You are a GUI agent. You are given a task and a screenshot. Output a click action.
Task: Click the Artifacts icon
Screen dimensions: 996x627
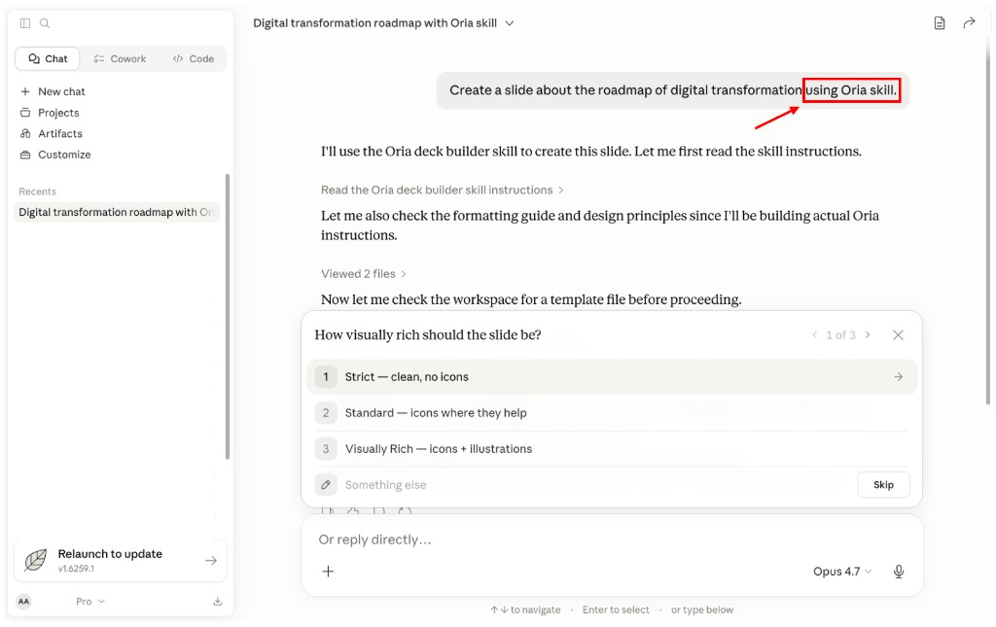pyautogui.click(x=25, y=133)
